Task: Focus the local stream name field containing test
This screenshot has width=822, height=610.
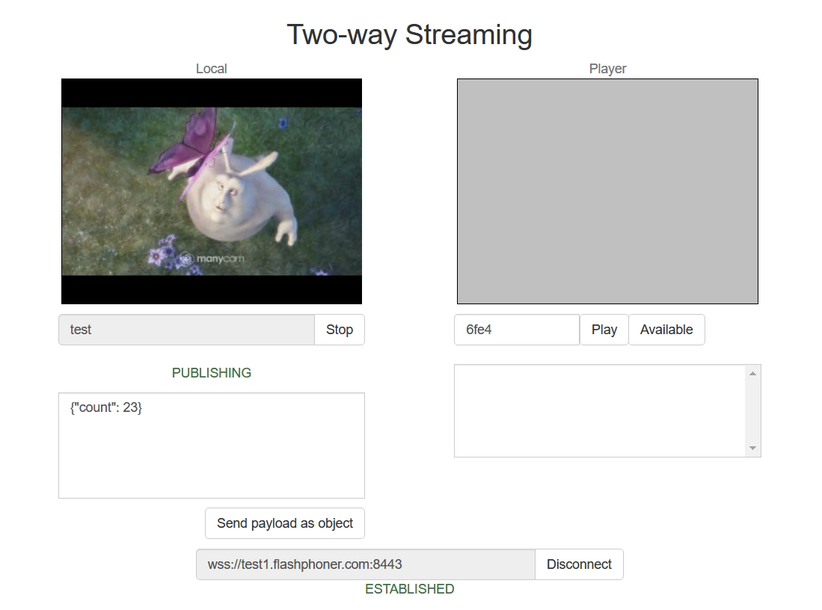Action: pyautogui.click(x=186, y=330)
